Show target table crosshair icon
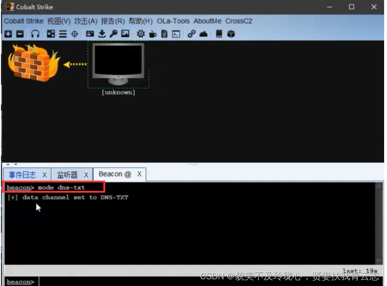The width and height of the screenshot is (387, 286). click(75, 34)
